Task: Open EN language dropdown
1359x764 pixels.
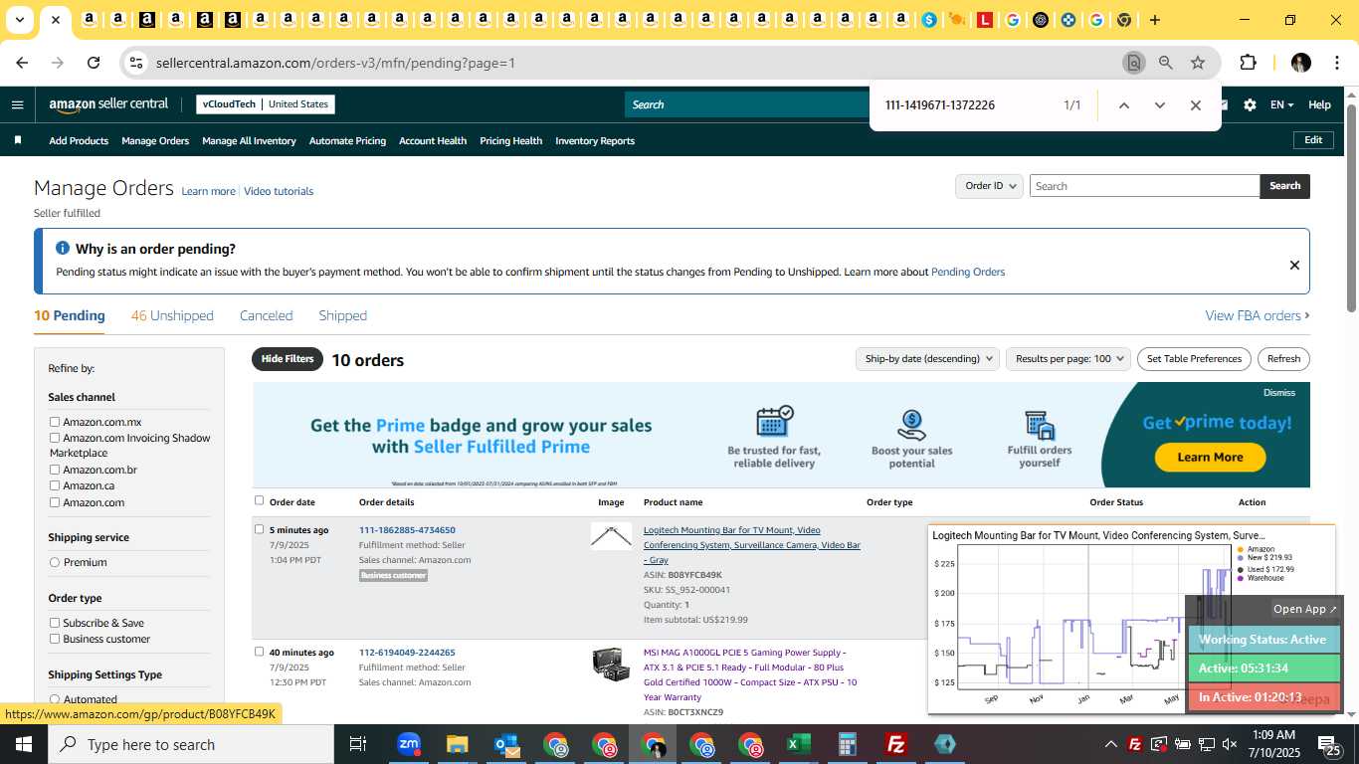Action: [1281, 104]
